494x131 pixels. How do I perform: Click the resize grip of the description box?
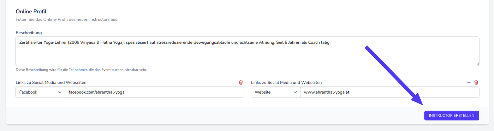477,64
